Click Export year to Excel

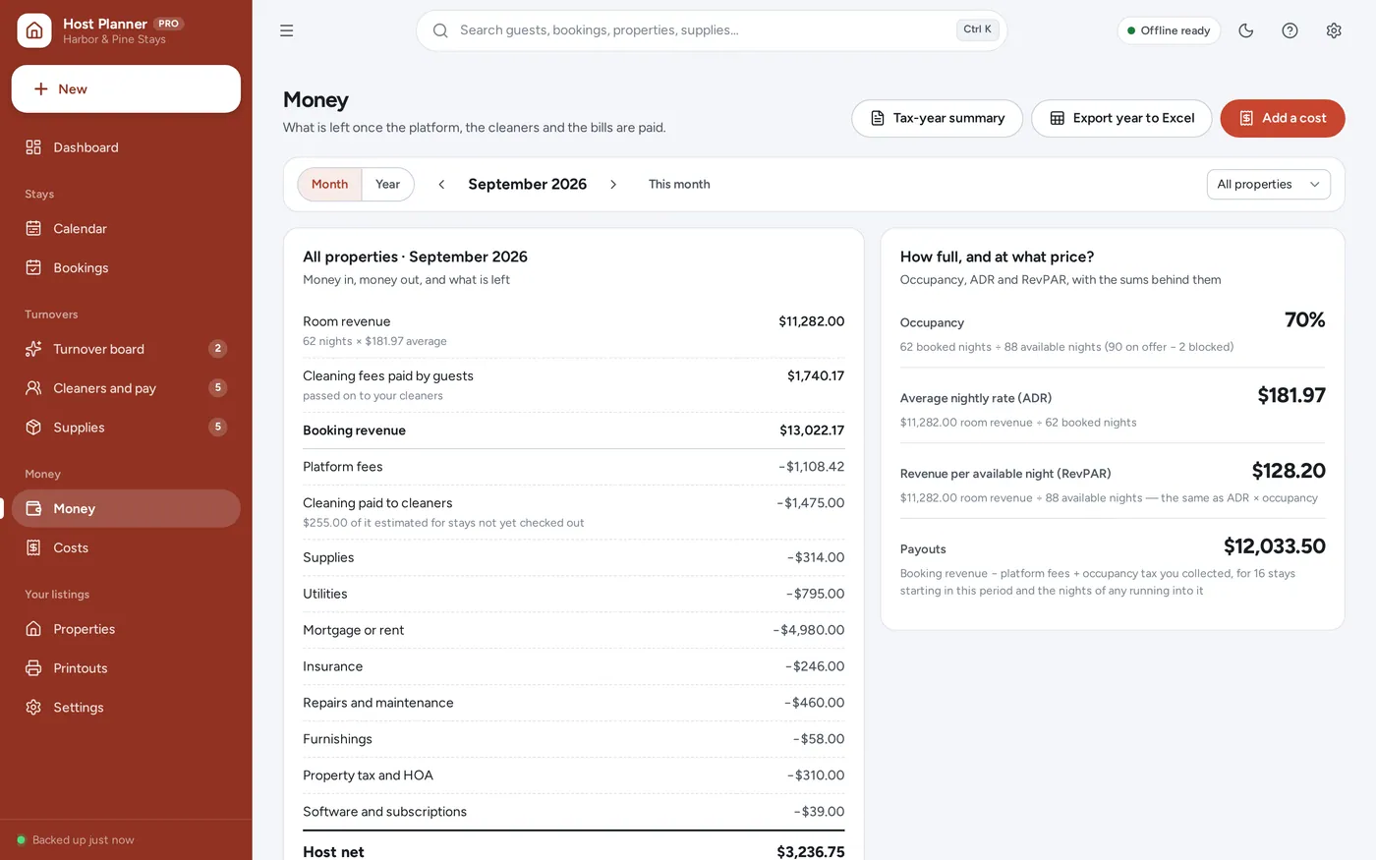1121,118
